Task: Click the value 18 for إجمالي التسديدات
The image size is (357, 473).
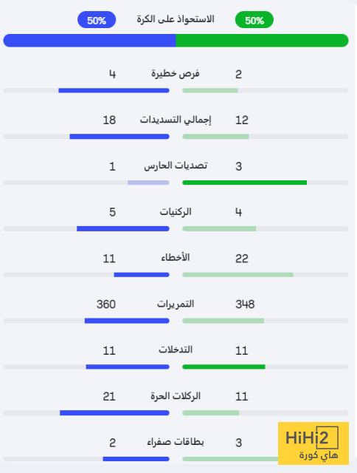Action: [x=109, y=120]
